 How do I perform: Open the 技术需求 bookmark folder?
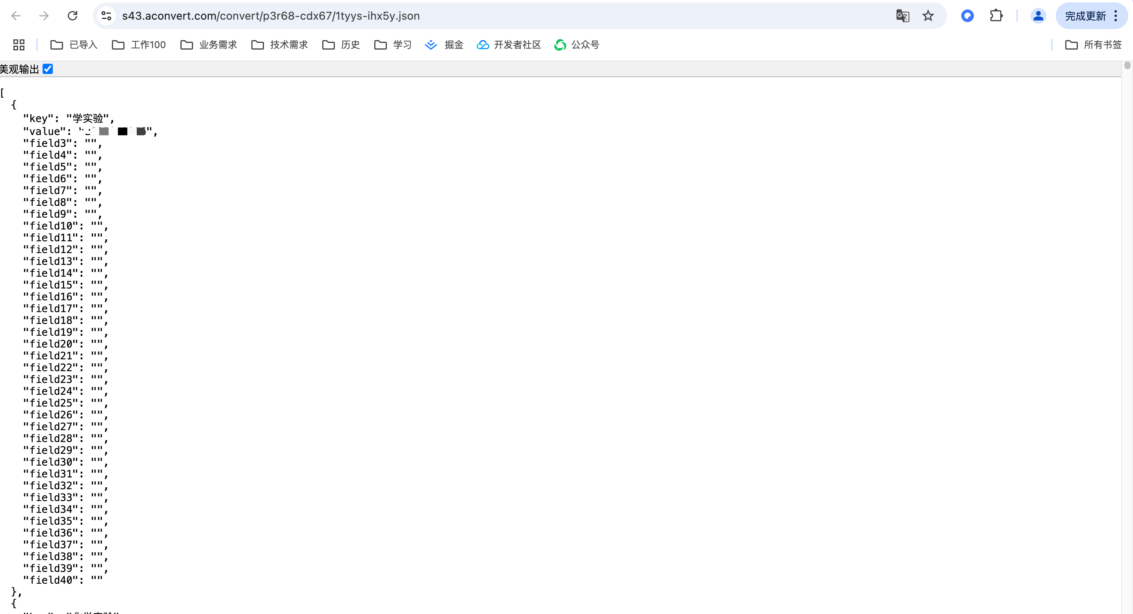coord(280,45)
